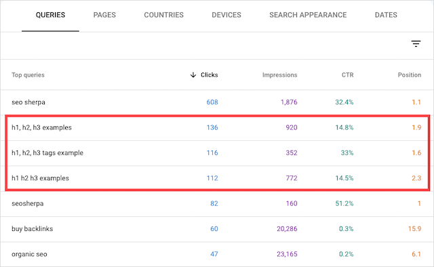Select the 'h1 h2 h3 examples' query
The height and width of the screenshot is (267, 434).
coord(40,178)
